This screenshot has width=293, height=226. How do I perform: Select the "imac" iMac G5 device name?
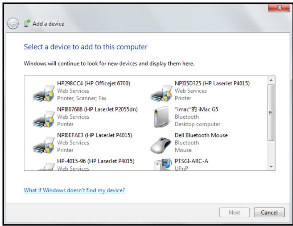pyautogui.click(x=196, y=109)
